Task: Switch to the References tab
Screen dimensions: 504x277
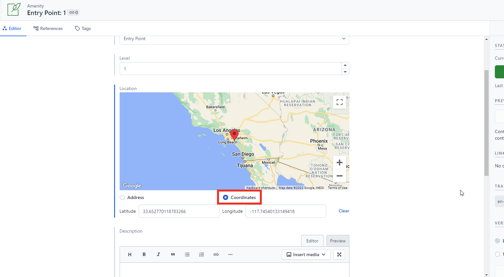Action: pos(48,28)
